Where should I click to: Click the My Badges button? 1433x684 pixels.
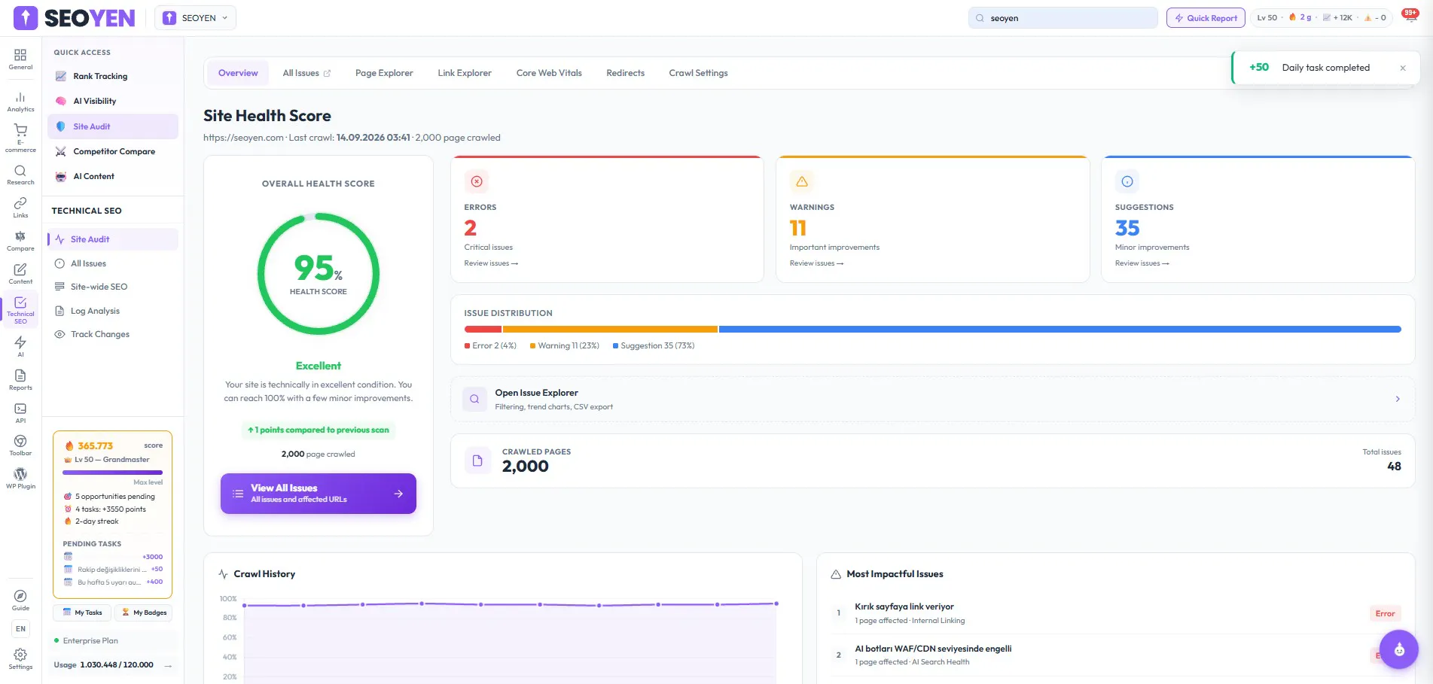(144, 613)
